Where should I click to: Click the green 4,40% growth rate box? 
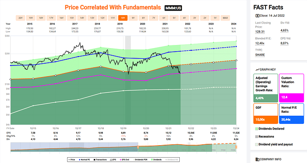(x=266, y=98)
